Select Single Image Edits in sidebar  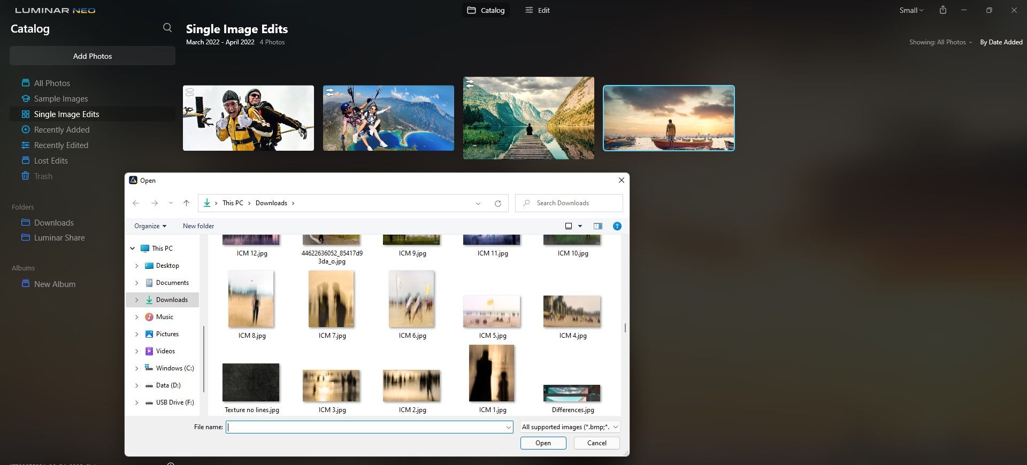pyautogui.click(x=92, y=114)
